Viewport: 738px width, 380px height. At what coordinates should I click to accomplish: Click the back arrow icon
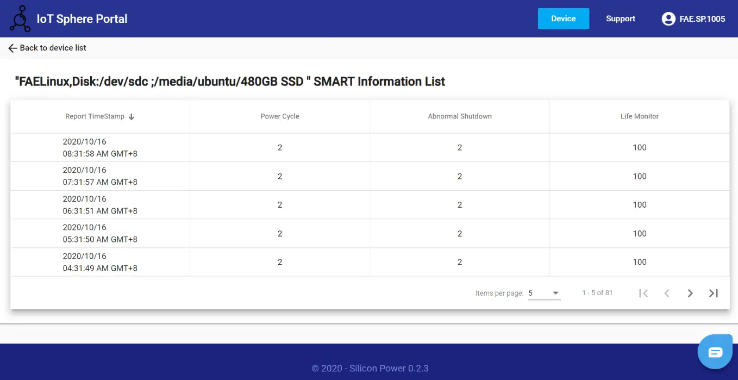(13, 48)
